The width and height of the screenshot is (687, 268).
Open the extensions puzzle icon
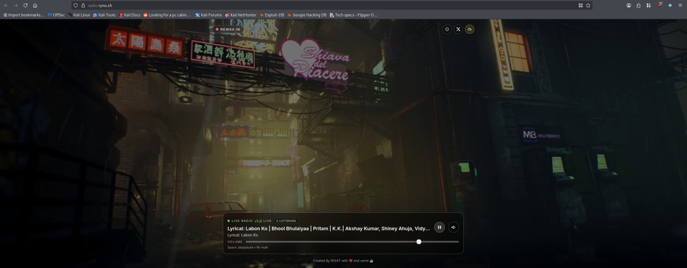pyautogui.click(x=638, y=5)
